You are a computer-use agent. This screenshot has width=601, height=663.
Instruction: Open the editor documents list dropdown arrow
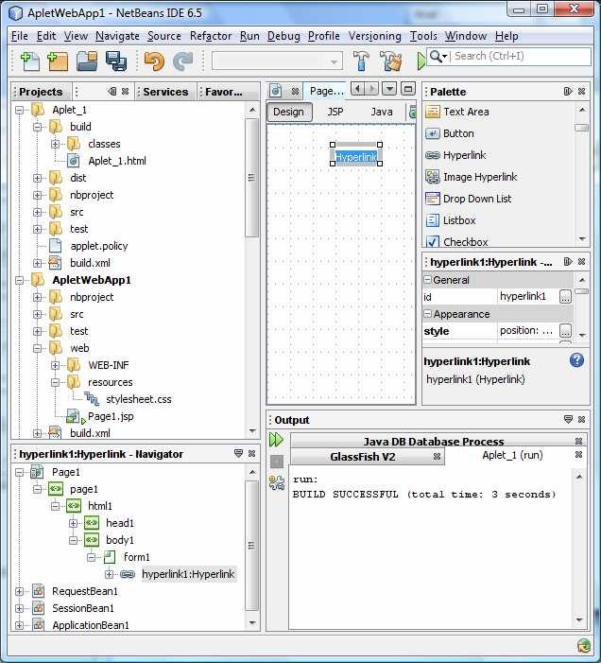pos(389,89)
